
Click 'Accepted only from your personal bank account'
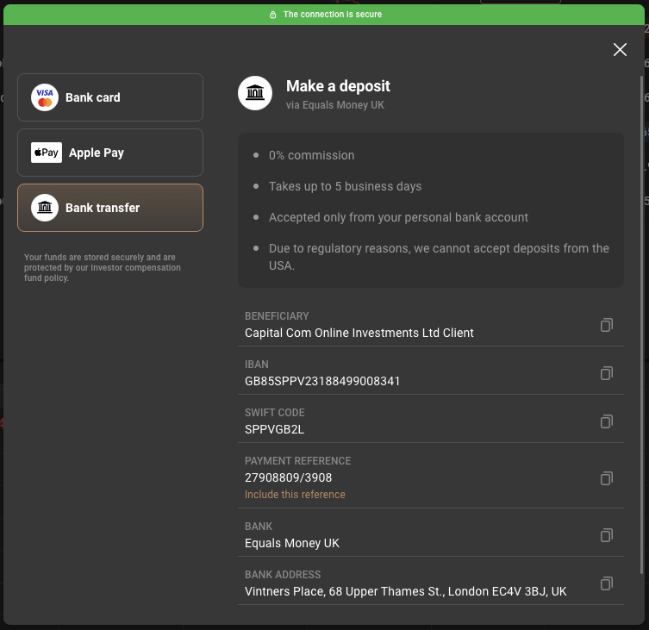[398, 217]
